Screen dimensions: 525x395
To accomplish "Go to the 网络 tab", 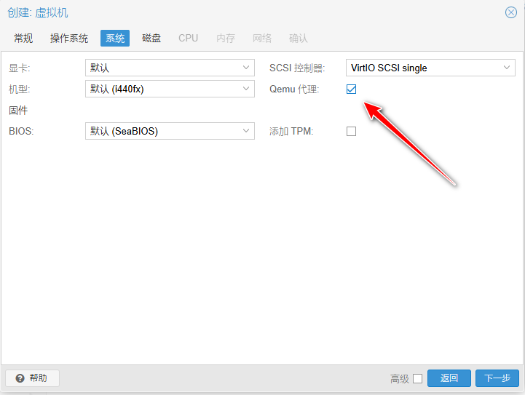I will pos(262,38).
